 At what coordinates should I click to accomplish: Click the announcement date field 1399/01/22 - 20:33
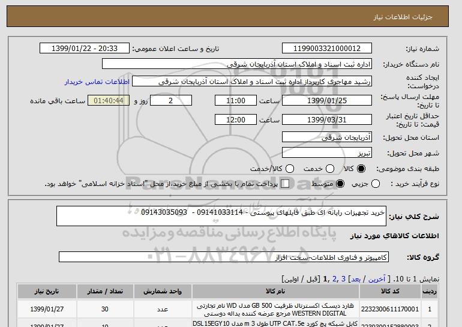[x=85, y=49]
